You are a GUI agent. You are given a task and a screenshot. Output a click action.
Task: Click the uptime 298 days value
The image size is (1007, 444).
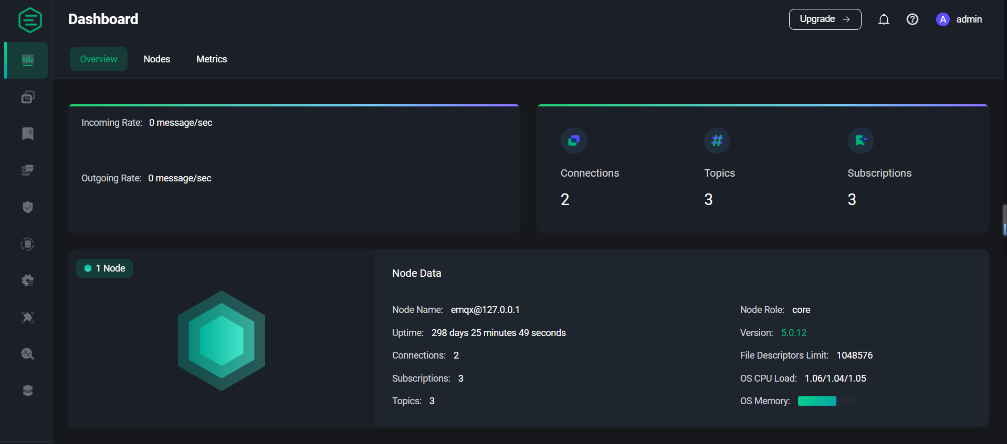[499, 333]
